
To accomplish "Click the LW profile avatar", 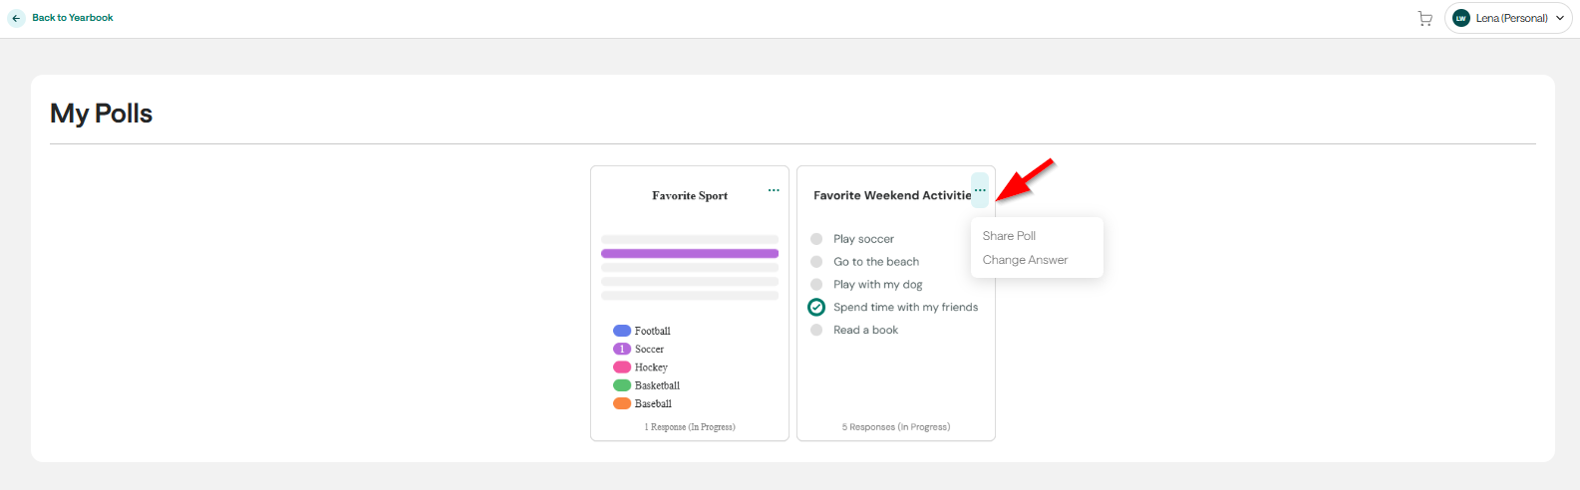I will pyautogui.click(x=1461, y=18).
